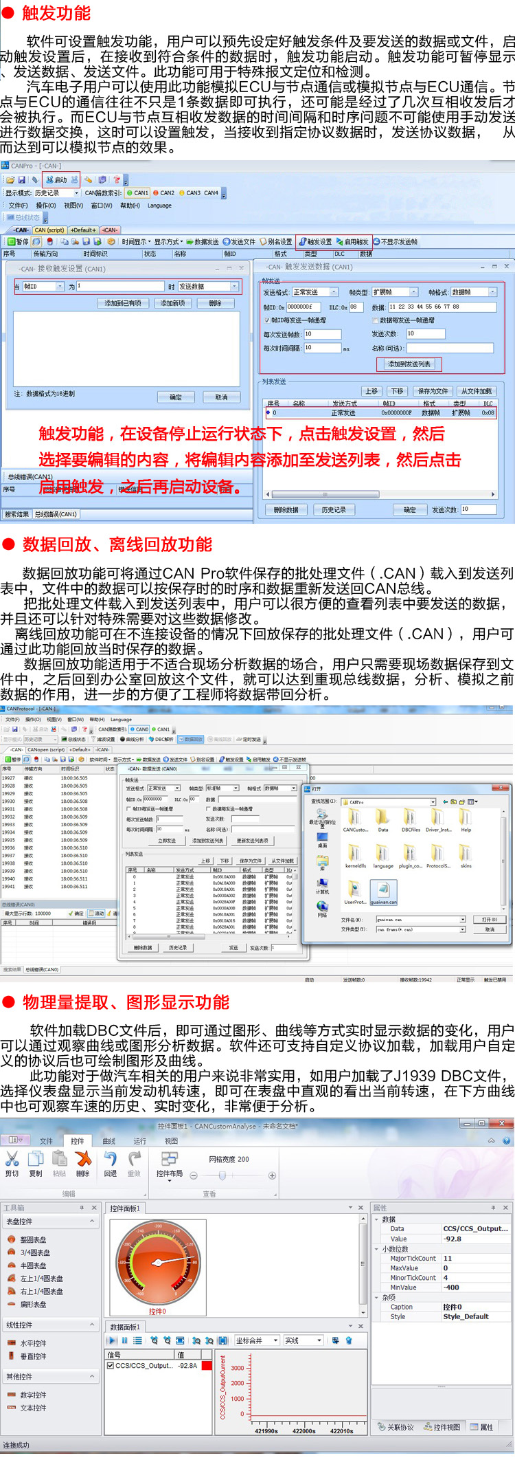Click the 启动 start device toolbar icon
515x1460 pixels.
coord(56,179)
